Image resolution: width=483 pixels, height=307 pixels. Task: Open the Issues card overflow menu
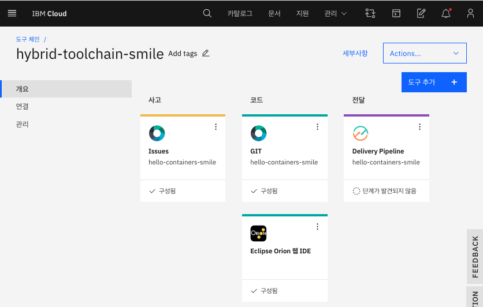point(216,127)
